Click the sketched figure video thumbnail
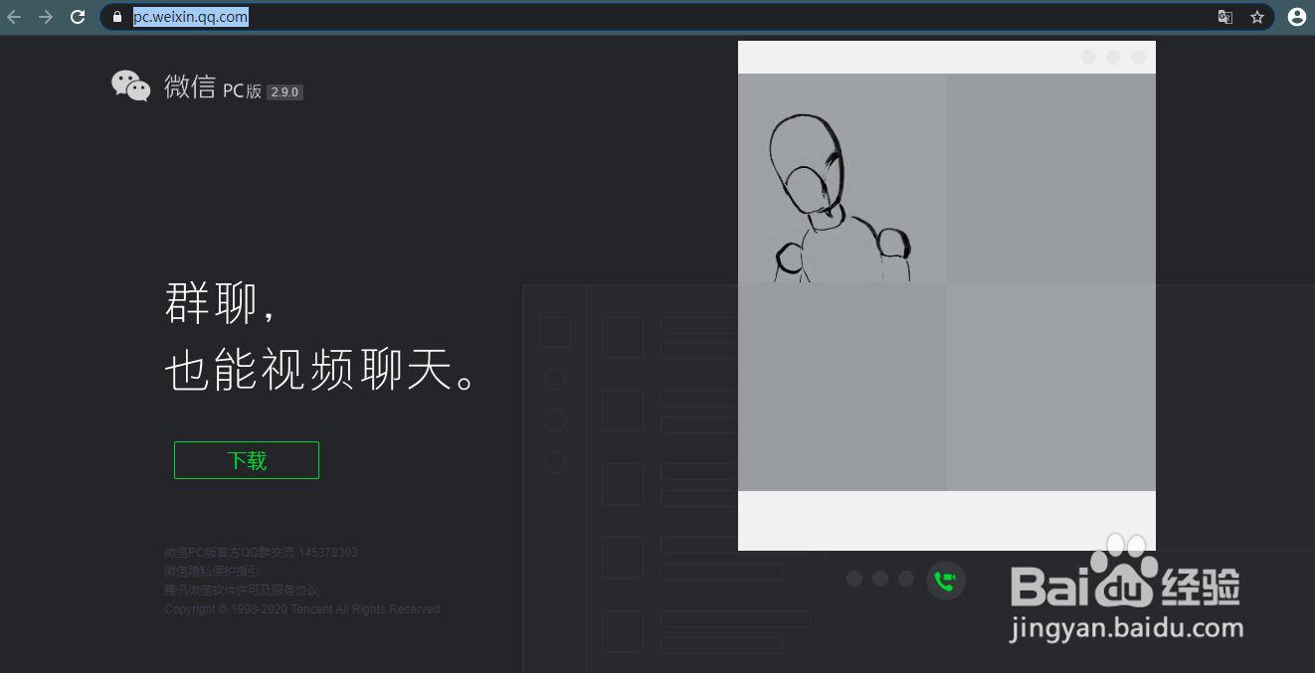 pos(843,178)
